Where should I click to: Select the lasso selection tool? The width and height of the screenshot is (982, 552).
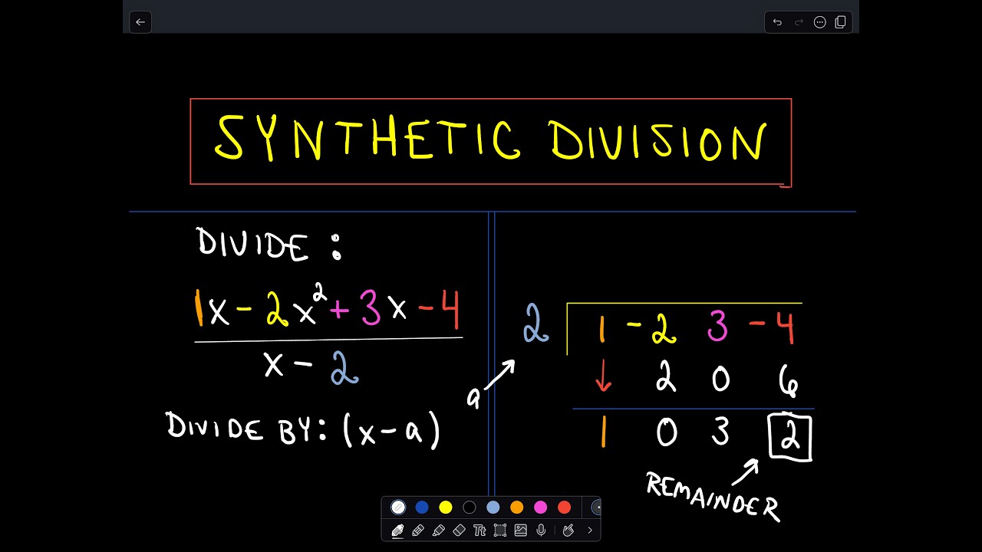tap(500, 530)
